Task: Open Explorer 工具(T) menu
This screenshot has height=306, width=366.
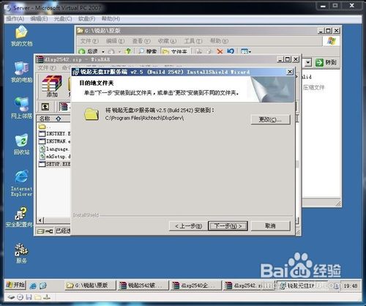Action: click(x=193, y=41)
